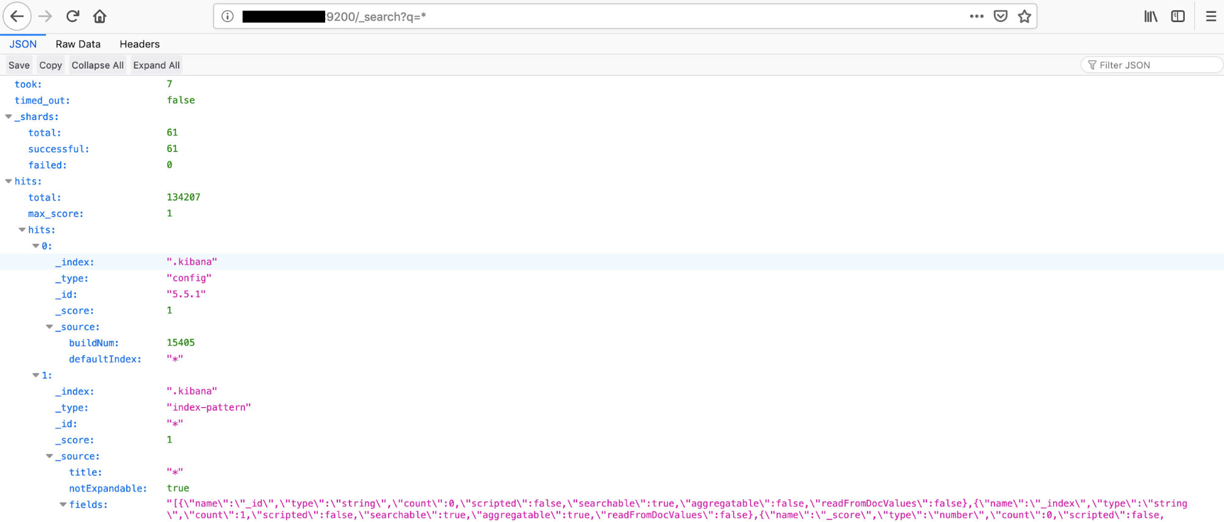Open the Library icon in toolbar
Image resolution: width=1224 pixels, height=522 pixels.
tap(1151, 17)
